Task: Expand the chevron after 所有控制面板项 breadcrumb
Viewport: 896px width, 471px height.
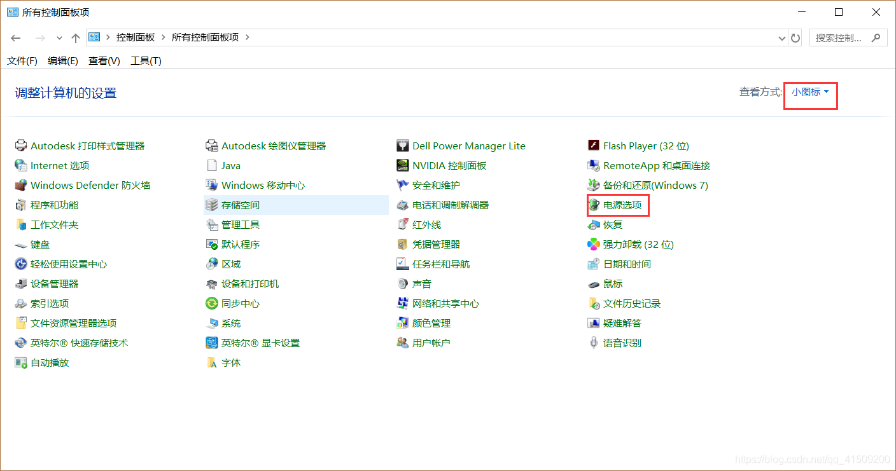Action: click(x=248, y=38)
